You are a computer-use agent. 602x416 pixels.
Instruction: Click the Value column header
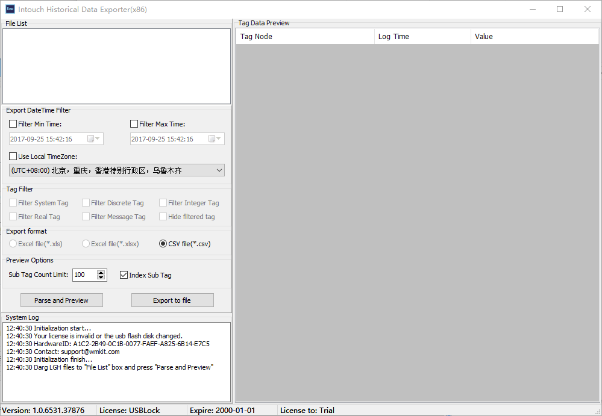tap(535, 37)
